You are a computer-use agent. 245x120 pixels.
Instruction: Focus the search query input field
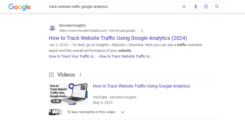113,7
